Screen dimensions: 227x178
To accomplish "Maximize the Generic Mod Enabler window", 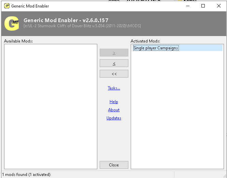I will pyautogui.click(x=203, y=6).
